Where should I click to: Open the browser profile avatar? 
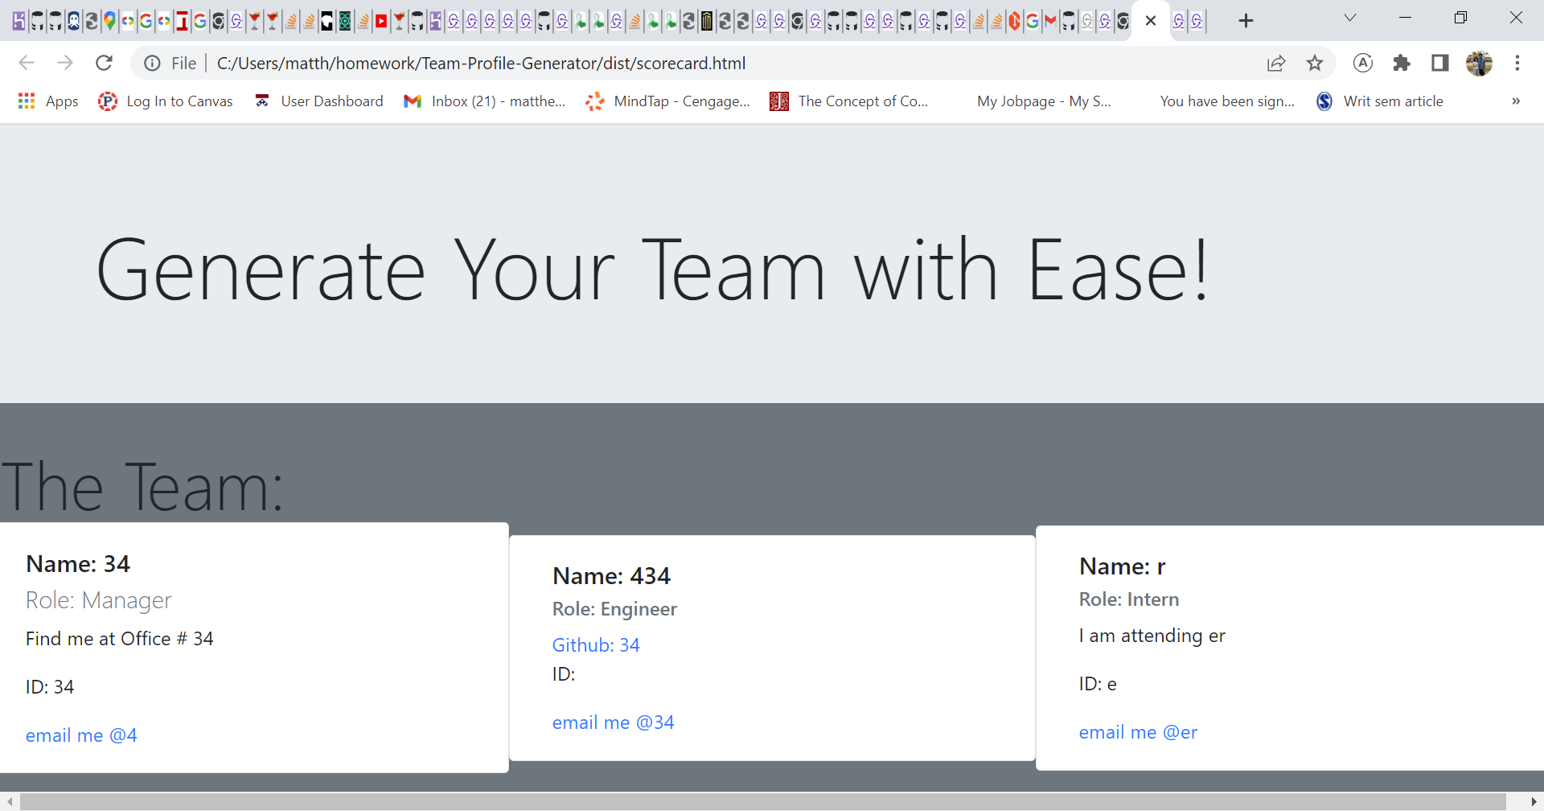click(x=1480, y=63)
